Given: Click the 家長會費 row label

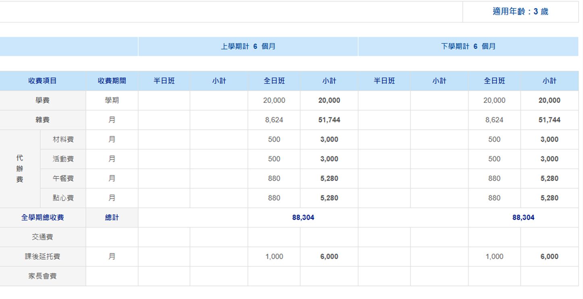Looking at the screenshot, I should point(43,276).
